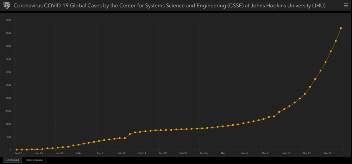The image size is (352, 164).
Task: Click the data point near 215k
Action: tap(305, 94)
